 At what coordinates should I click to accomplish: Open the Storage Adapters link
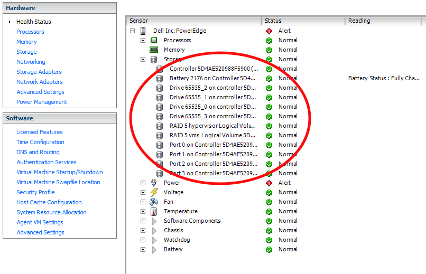coord(39,72)
